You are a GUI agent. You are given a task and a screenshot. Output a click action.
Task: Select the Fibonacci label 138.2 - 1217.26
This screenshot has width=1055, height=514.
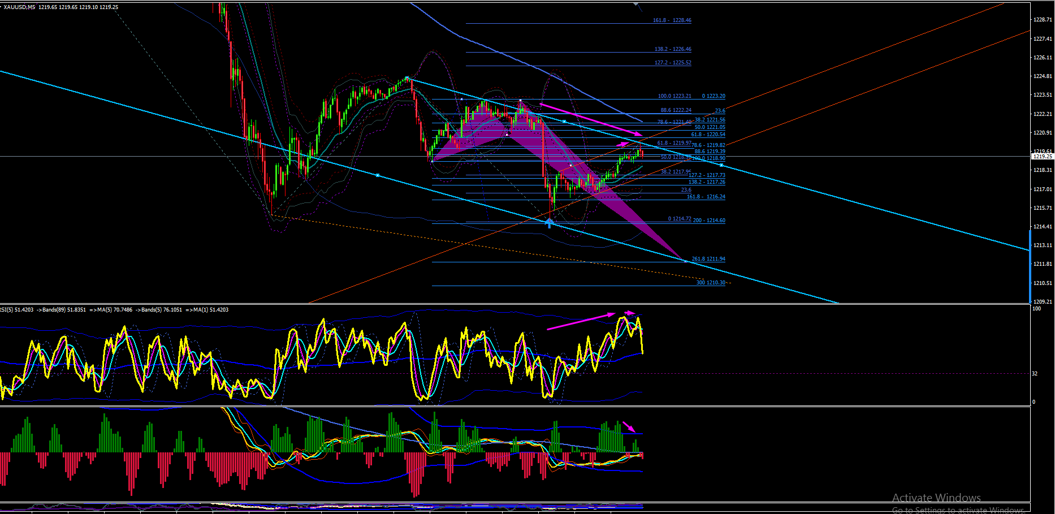(707, 182)
